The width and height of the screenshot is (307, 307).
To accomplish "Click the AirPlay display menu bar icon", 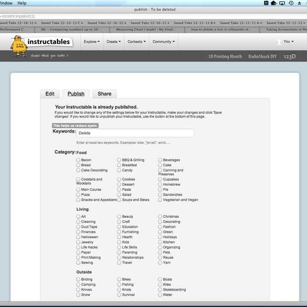I will click(x=282, y=3).
